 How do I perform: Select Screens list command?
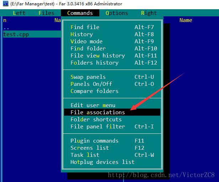click(112, 148)
